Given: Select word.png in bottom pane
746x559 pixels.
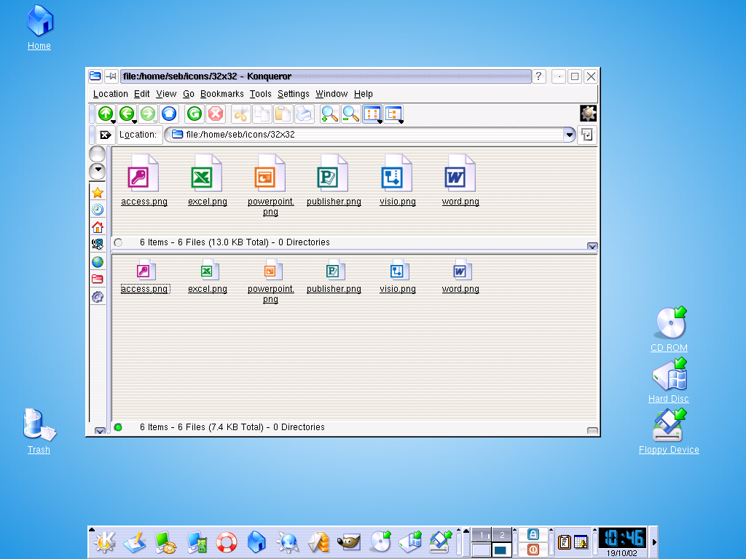Looking at the screenshot, I should [x=460, y=276].
